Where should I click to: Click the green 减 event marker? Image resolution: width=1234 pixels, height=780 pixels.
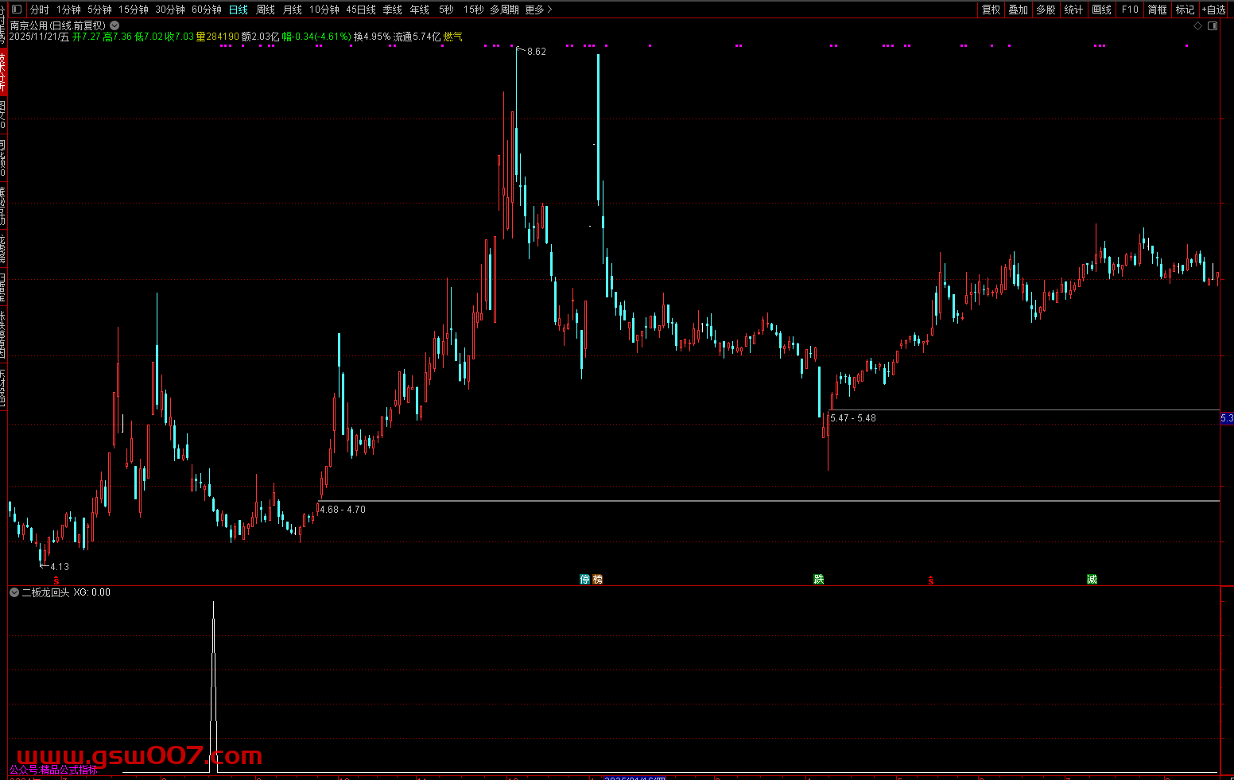coord(1092,580)
